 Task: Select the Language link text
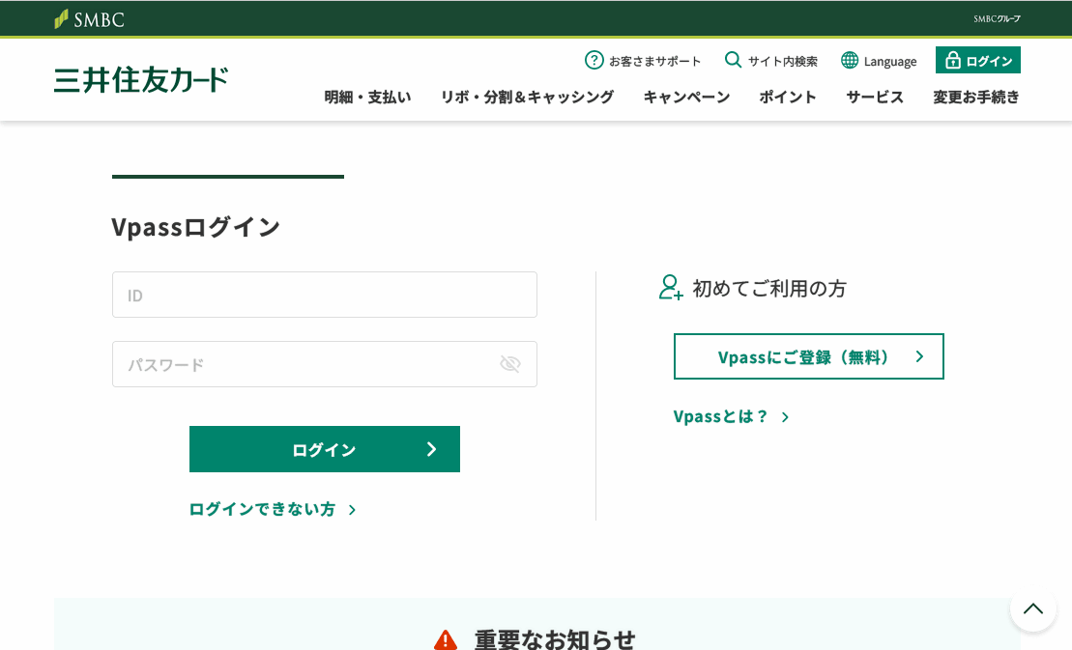point(890,62)
